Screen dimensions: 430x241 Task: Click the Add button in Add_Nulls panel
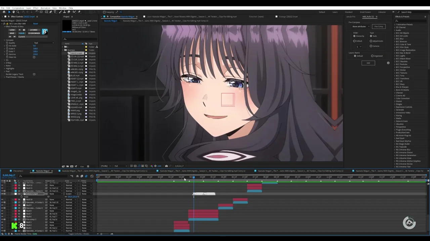click(368, 63)
